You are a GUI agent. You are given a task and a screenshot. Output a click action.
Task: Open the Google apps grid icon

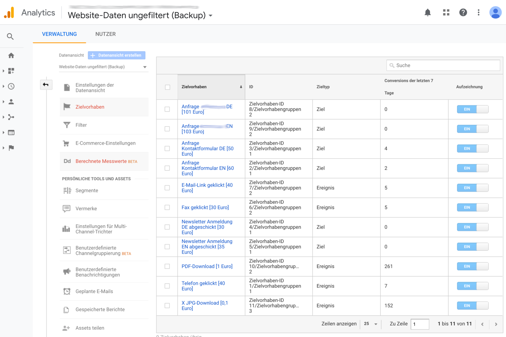point(446,13)
